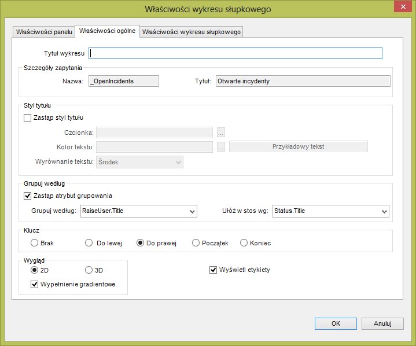Screen dimensions: 416x346
Task: Close the dialog with the red X
Action: pos(403,6)
